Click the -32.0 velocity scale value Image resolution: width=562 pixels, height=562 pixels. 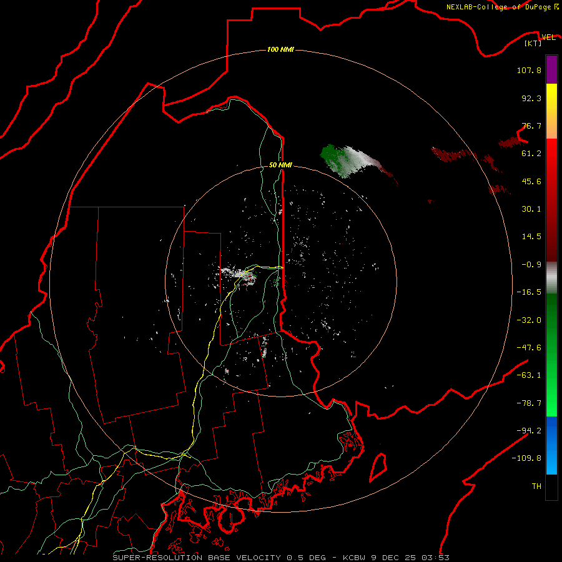coord(529,320)
